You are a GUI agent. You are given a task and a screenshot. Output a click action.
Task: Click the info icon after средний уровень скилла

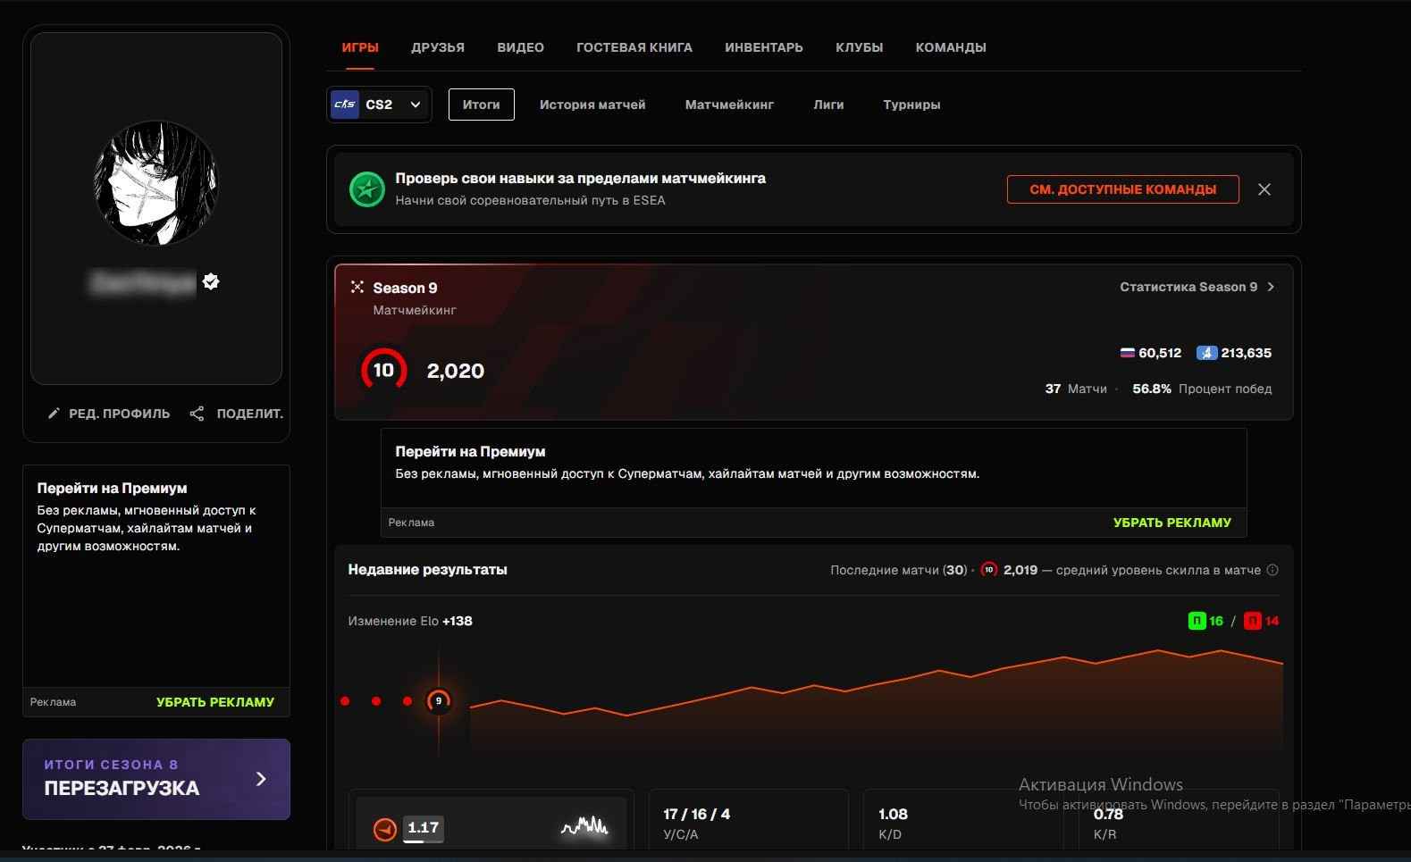(x=1272, y=570)
